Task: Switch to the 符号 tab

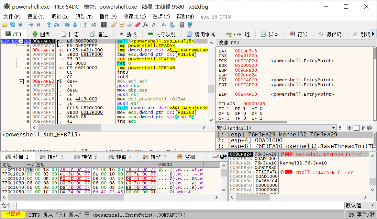Action: pyautogui.click(x=298, y=34)
